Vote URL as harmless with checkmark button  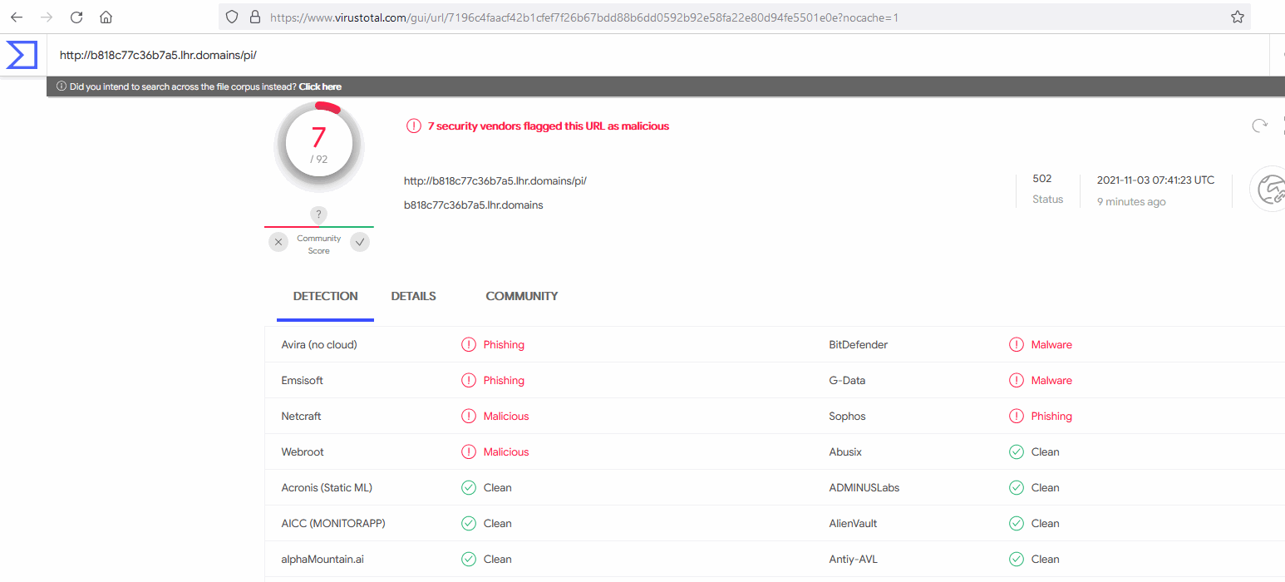click(359, 242)
